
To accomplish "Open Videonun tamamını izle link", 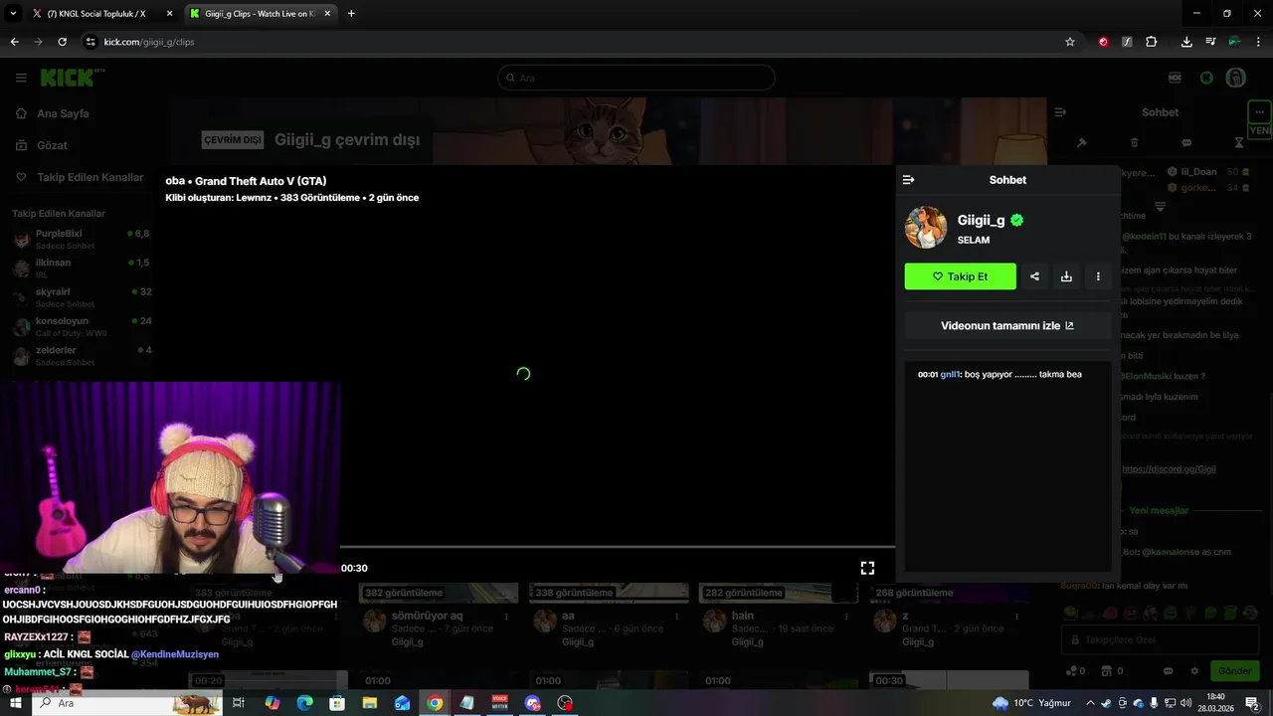I will coord(1007,325).
